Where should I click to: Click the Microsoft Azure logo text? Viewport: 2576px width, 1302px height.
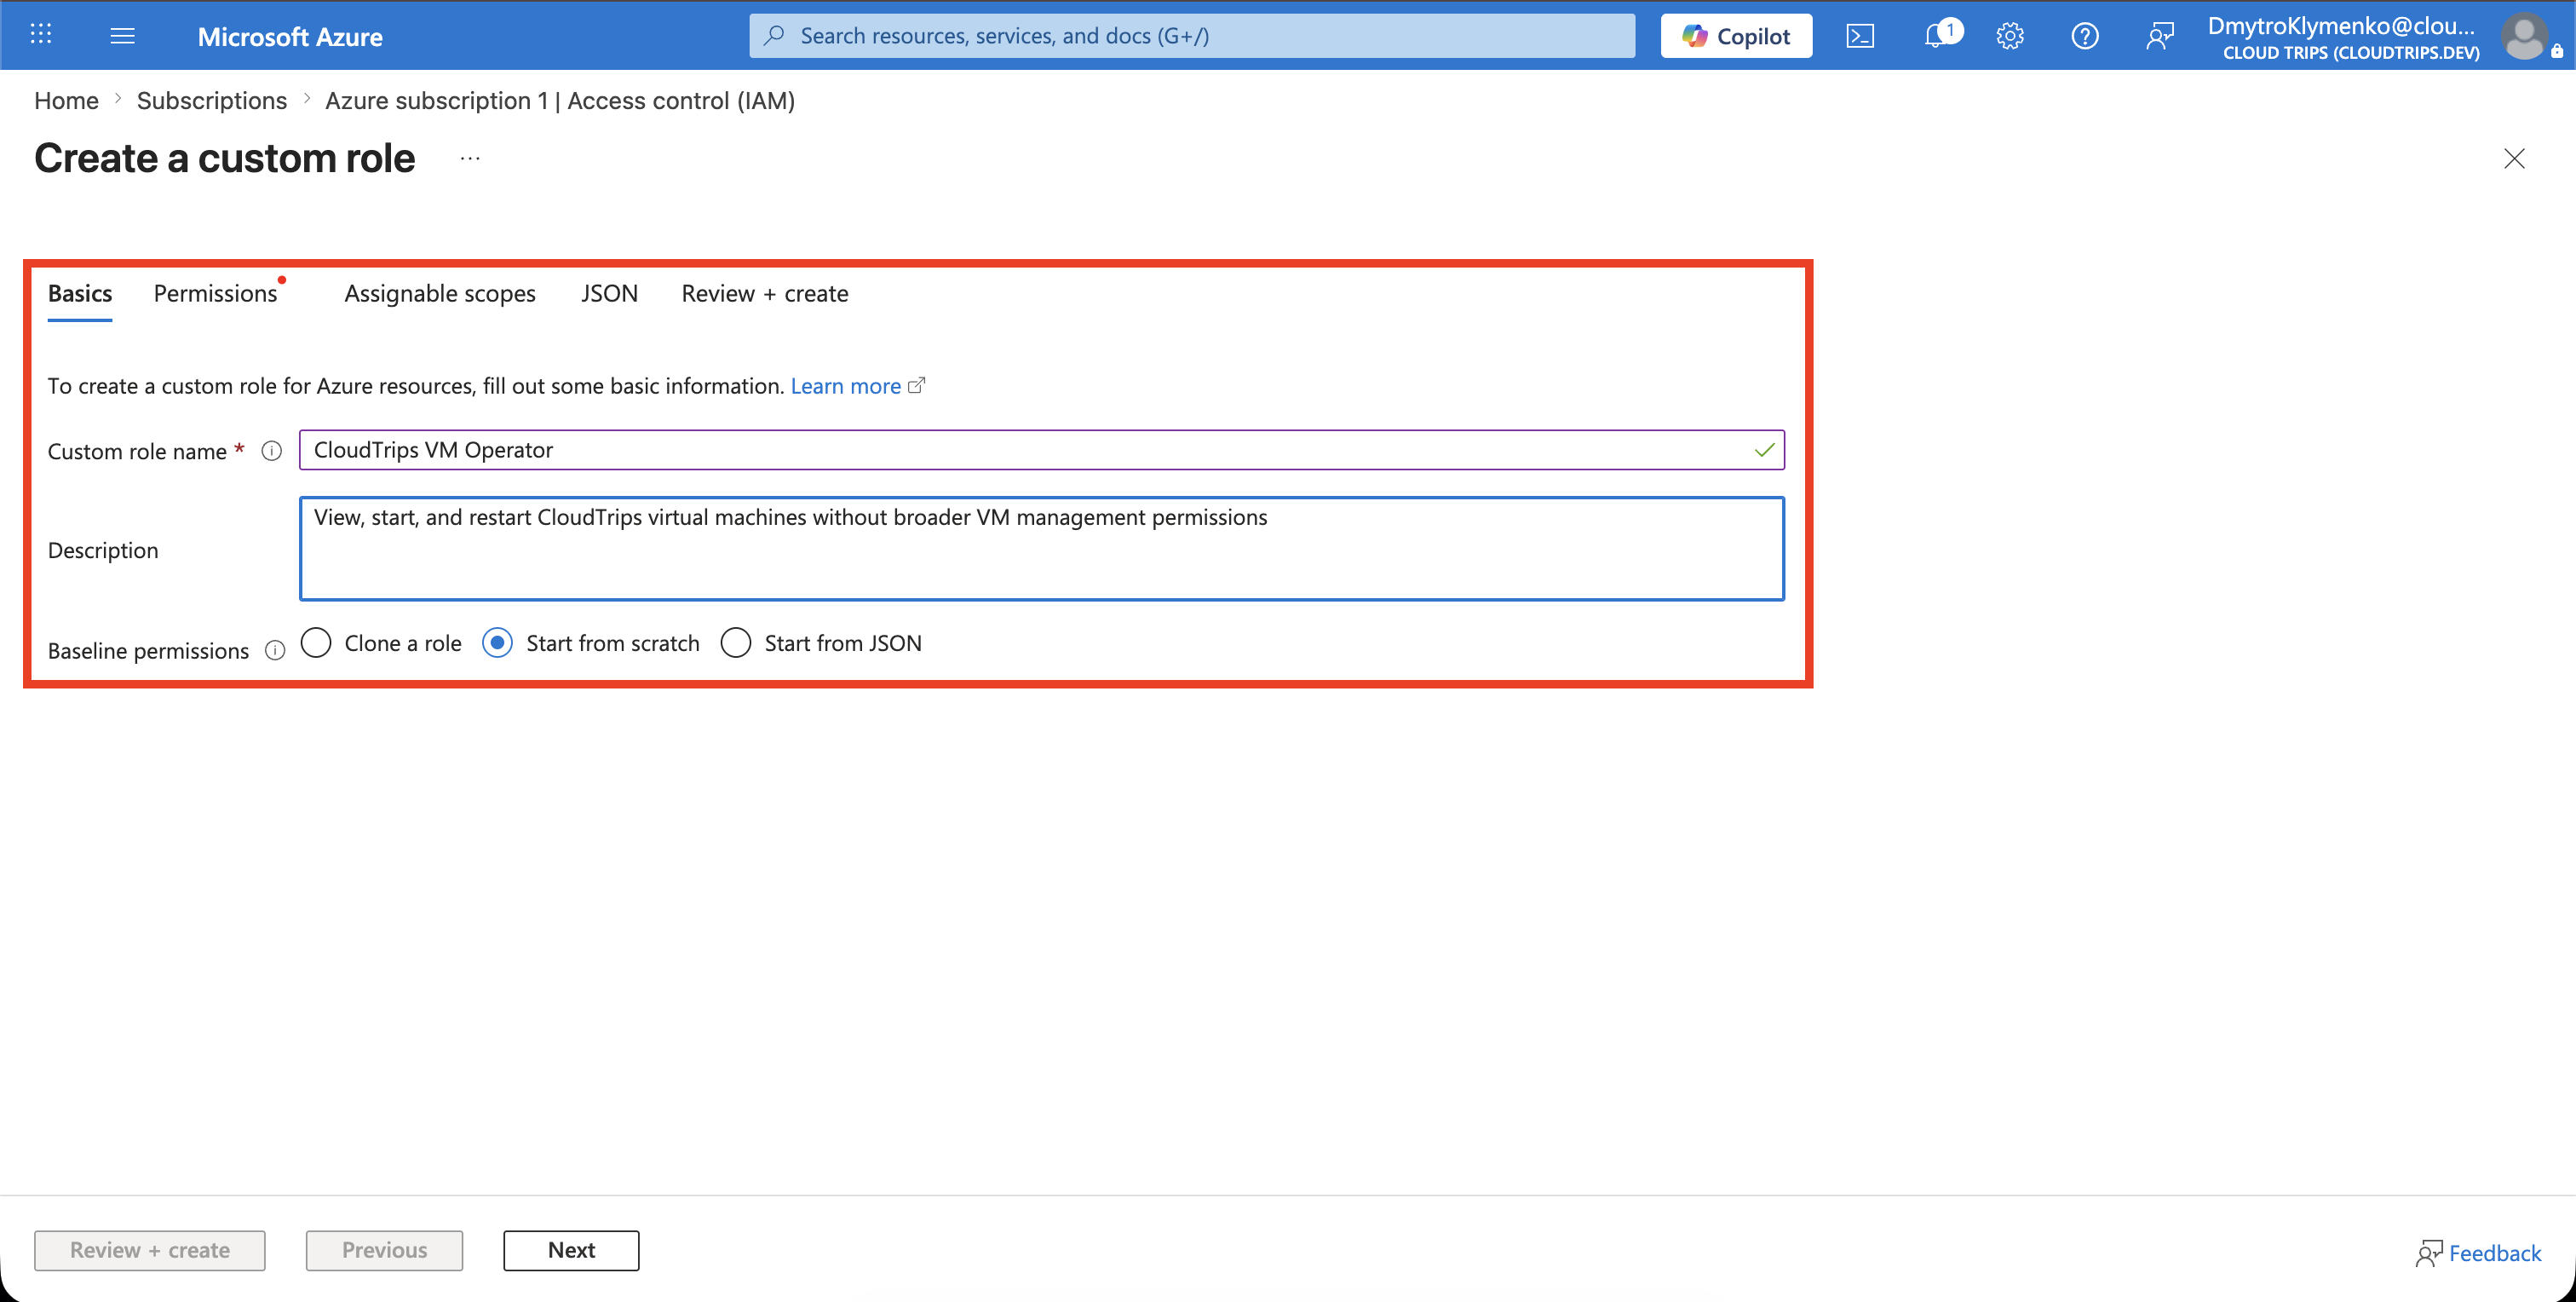(x=290, y=37)
